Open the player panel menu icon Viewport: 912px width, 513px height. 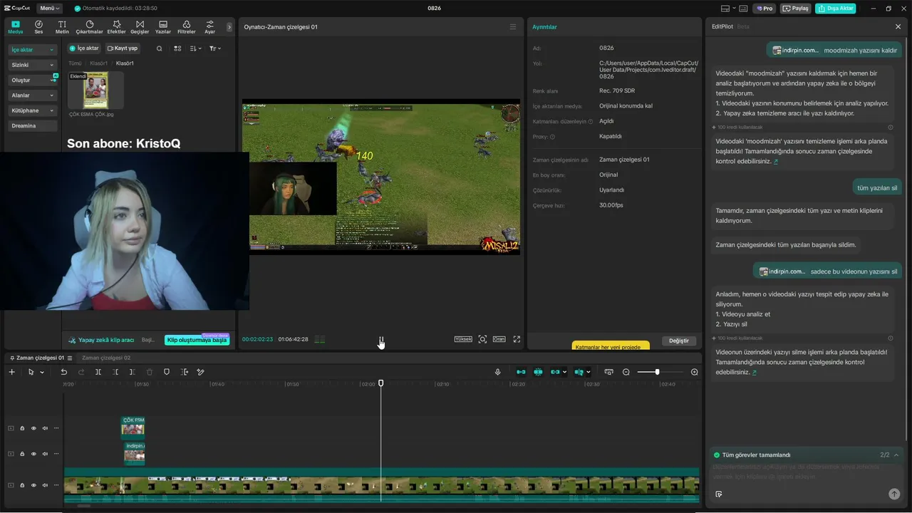[x=512, y=27]
